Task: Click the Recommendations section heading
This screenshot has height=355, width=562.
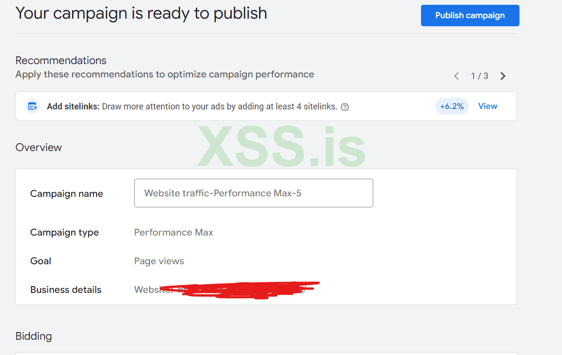Action: [x=61, y=61]
